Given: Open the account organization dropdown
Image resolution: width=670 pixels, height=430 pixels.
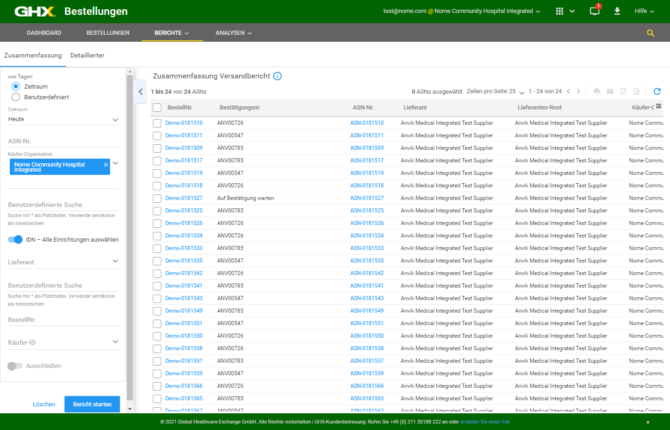Looking at the screenshot, I should tap(462, 11).
